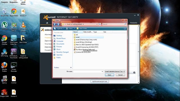Sort by the Name column header
The image size is (180, 101).
point(78,32)
